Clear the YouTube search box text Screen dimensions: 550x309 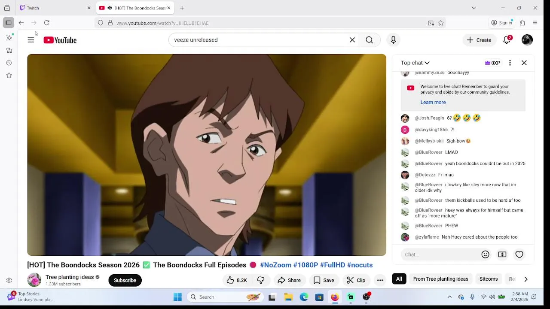(x=352, y=40)
